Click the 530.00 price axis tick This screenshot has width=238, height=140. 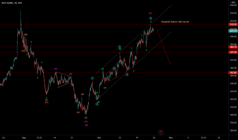pyautogui.click(x=233, y=13)
